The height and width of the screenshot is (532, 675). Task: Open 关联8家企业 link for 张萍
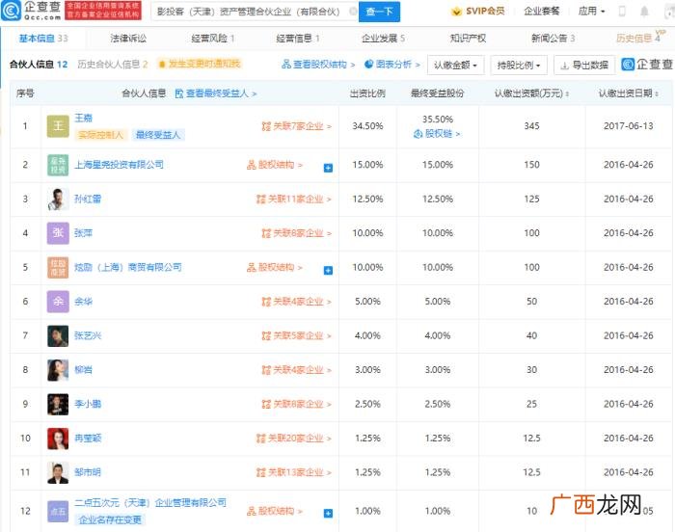[x=297, y=233]
